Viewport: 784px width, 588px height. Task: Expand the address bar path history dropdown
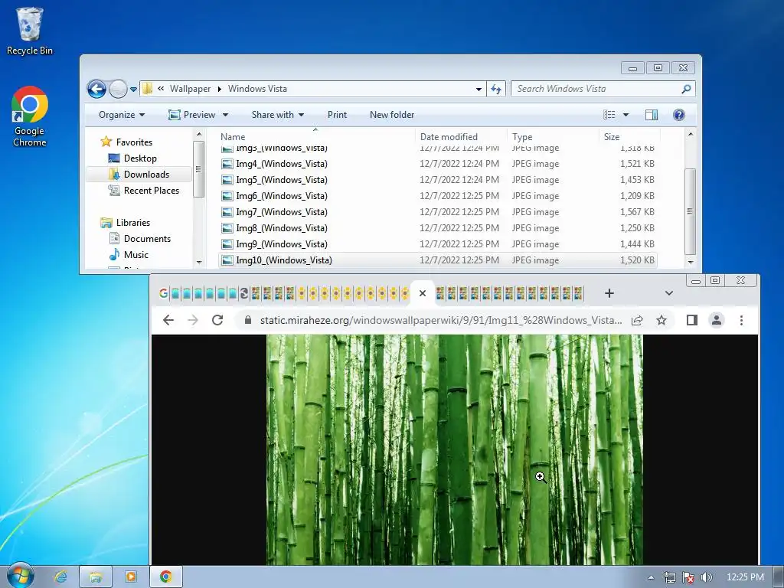(x=479, y=89)
